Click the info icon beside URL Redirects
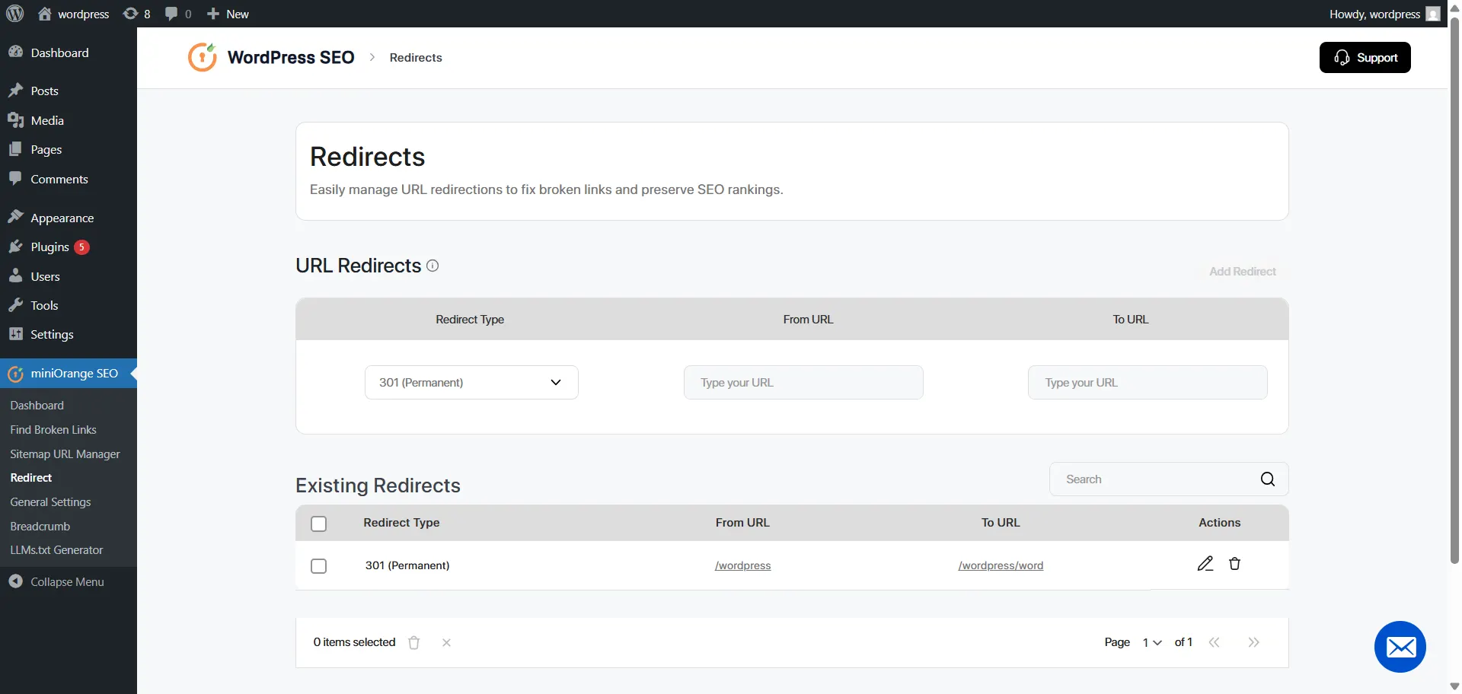The width and height of the screenshot is (1462, 694). click(x=433, y=266)
